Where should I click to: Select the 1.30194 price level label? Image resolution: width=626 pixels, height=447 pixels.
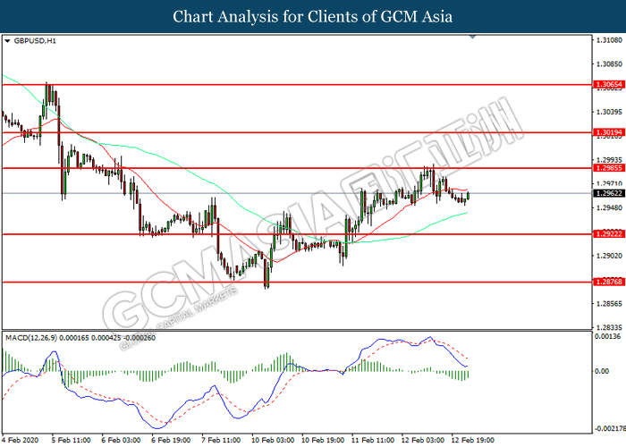click(x=609, y=132)
